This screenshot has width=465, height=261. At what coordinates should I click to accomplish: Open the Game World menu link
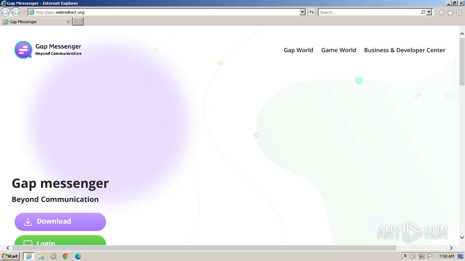[339, 50]
